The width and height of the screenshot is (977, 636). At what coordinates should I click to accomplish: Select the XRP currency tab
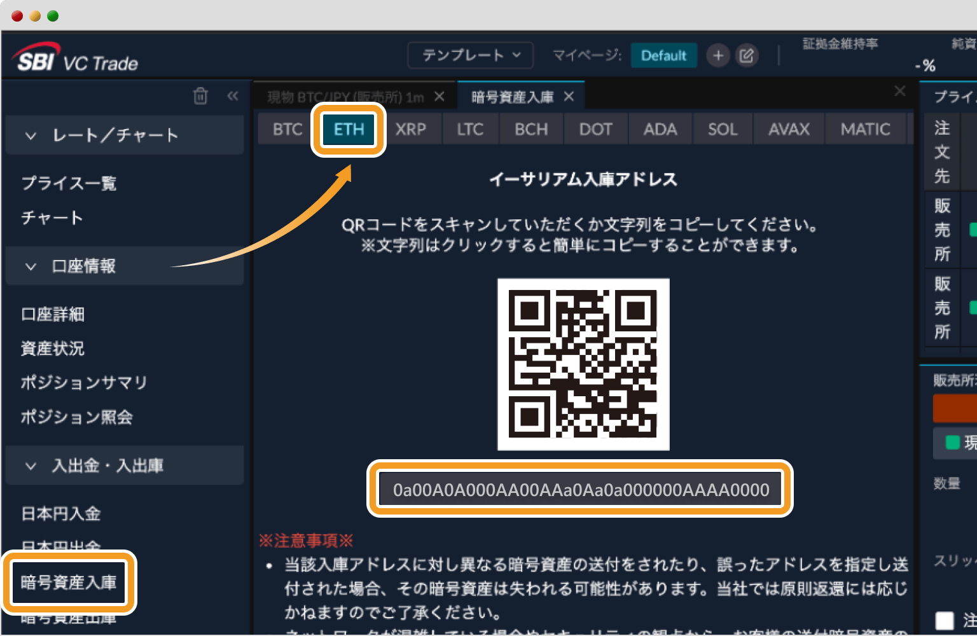pyautogui.click(x=411, y=129)
